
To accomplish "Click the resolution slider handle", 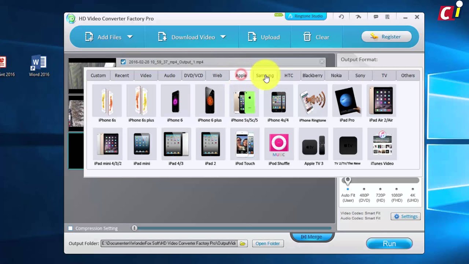I will 348,180.
